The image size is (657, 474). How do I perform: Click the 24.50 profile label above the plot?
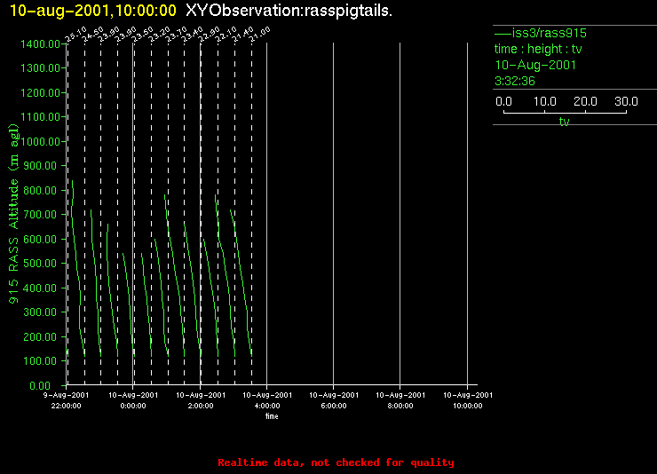(x=92, y=35)
